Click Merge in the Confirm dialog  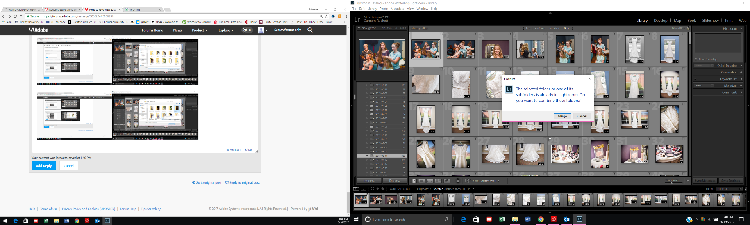coord(562,116)
